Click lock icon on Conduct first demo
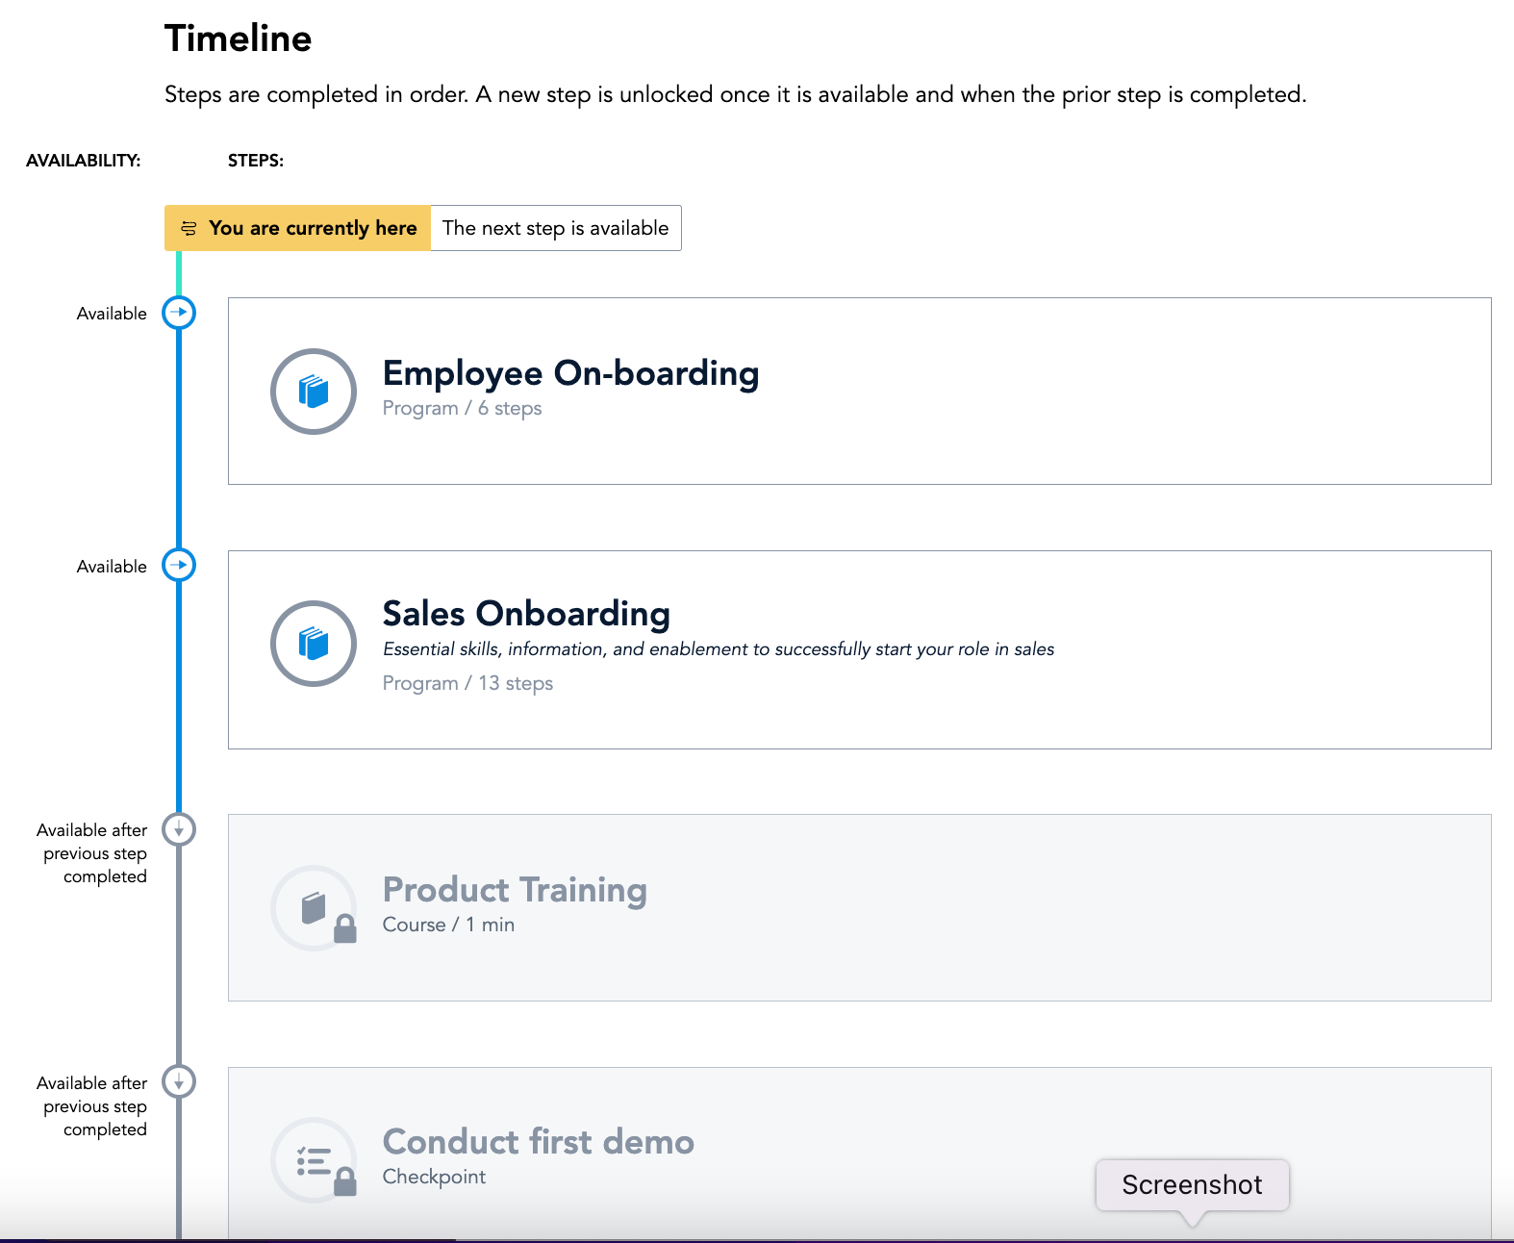 345,1181
